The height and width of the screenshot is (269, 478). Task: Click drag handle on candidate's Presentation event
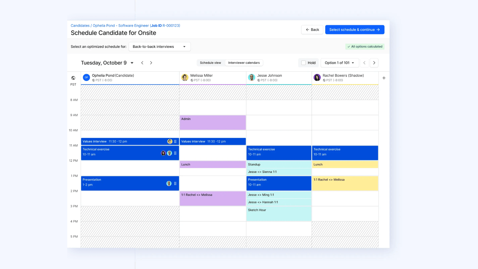(x=175, y=184)
